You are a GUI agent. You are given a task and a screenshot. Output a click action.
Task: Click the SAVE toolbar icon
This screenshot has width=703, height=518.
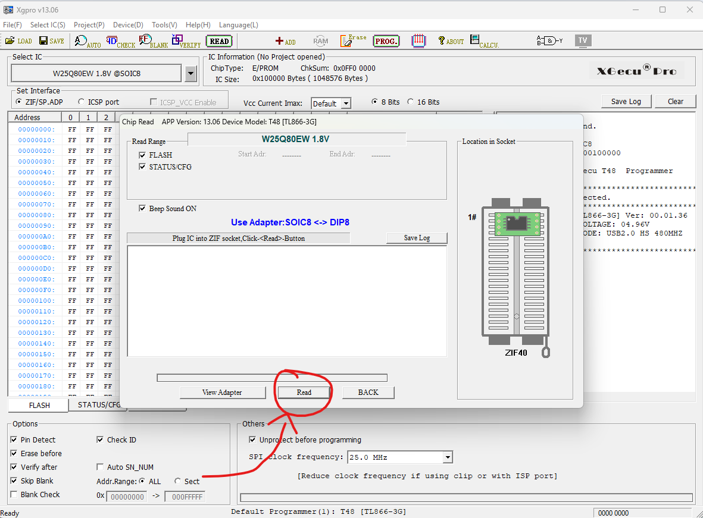(x=51, y=41)
